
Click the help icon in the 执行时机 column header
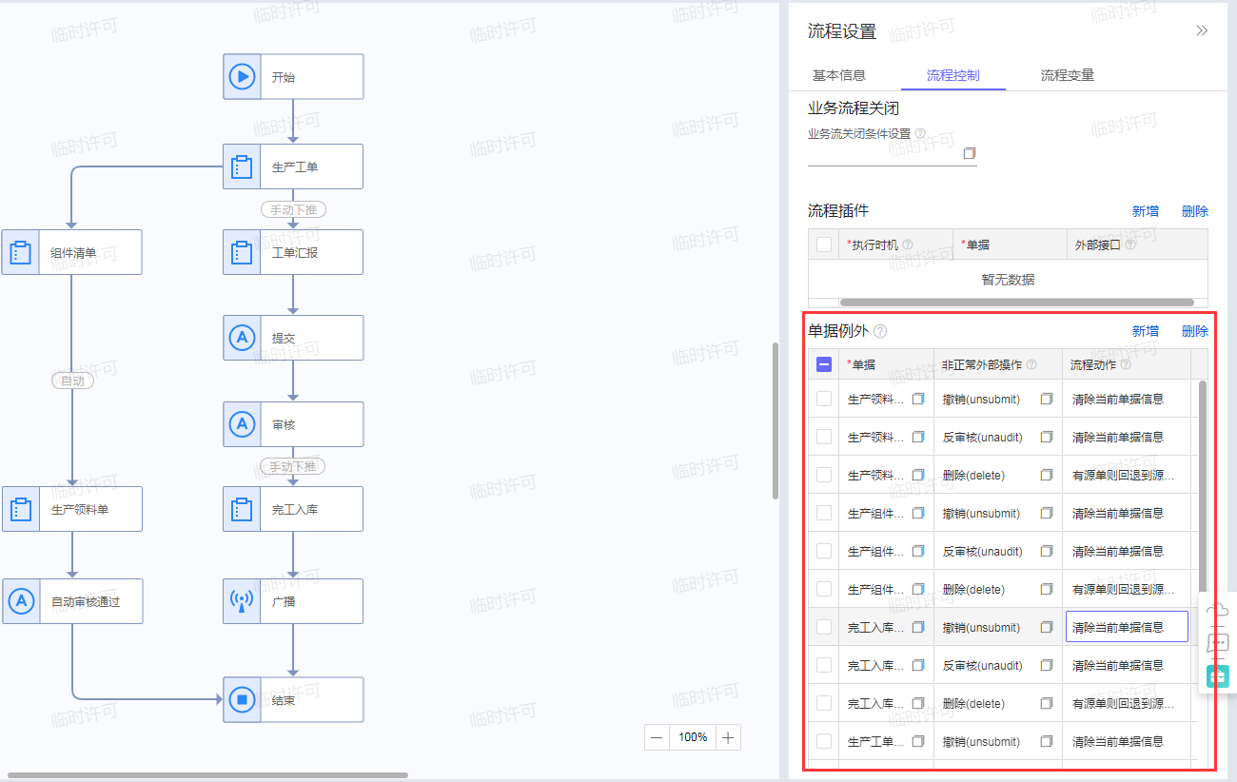907,244
